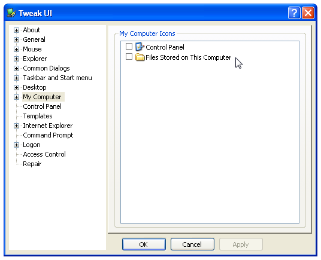Image resolution: width=321 pixels, height=260 pixels.
Task: Expand the Logon tree node
Action: click(x=16, y=145)
